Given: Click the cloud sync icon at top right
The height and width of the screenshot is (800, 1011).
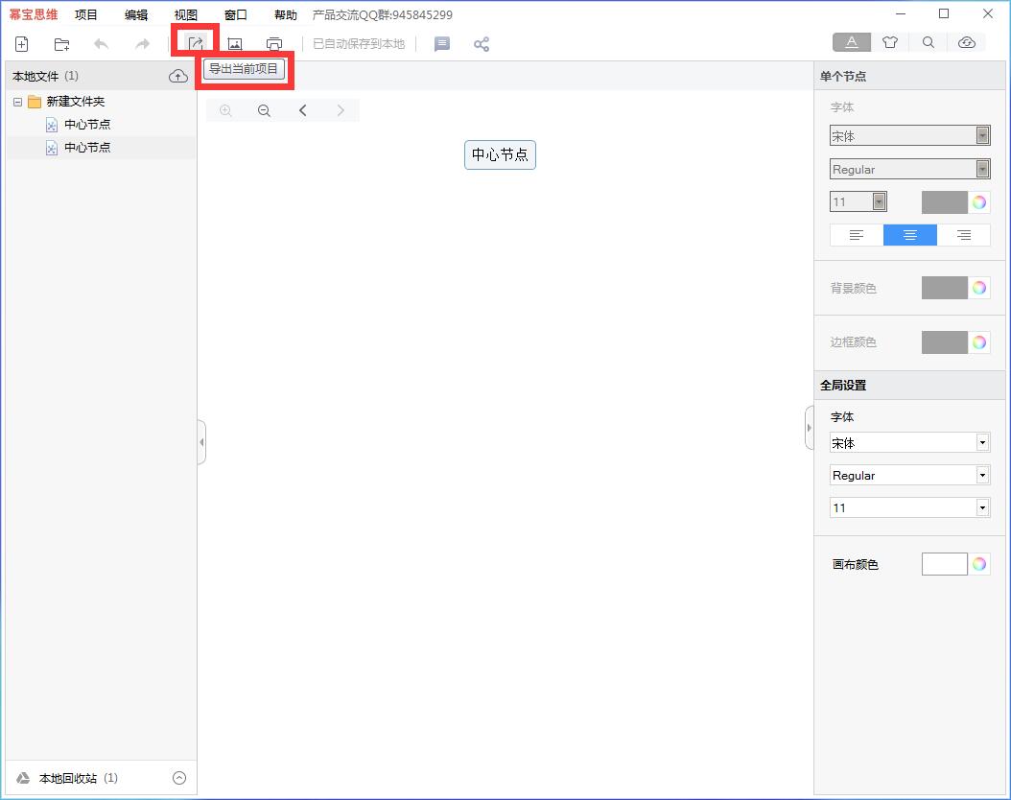Looking at the screenshot, I should coord(967,42).
